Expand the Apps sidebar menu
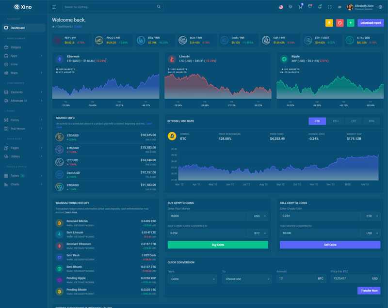The height and width of the screenshot is (308, 388). (x=24, y=56)
